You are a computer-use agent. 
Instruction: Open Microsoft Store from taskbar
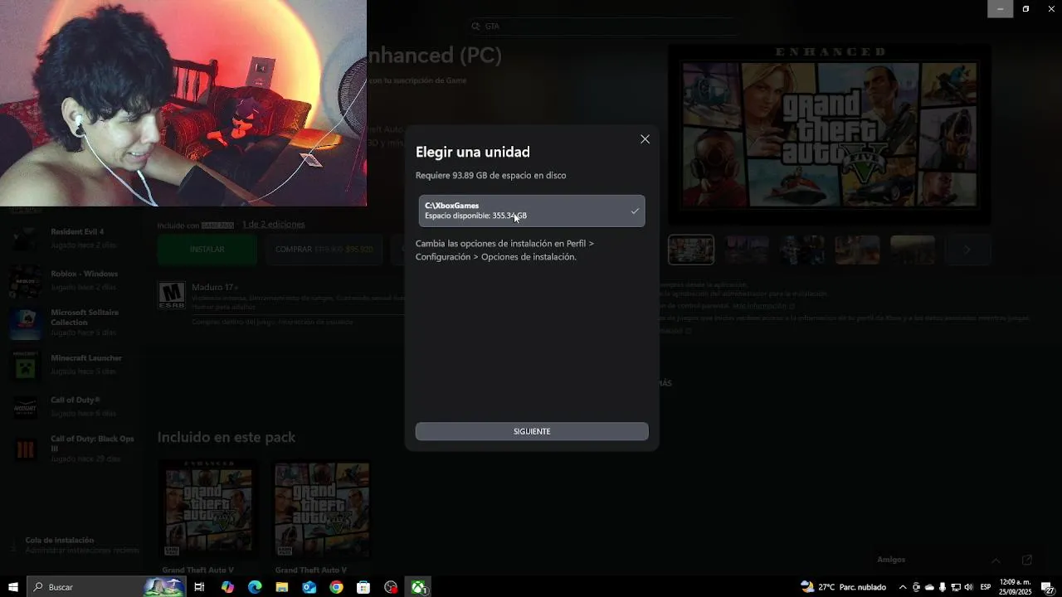pyautogui.click(x=363, y=587)
